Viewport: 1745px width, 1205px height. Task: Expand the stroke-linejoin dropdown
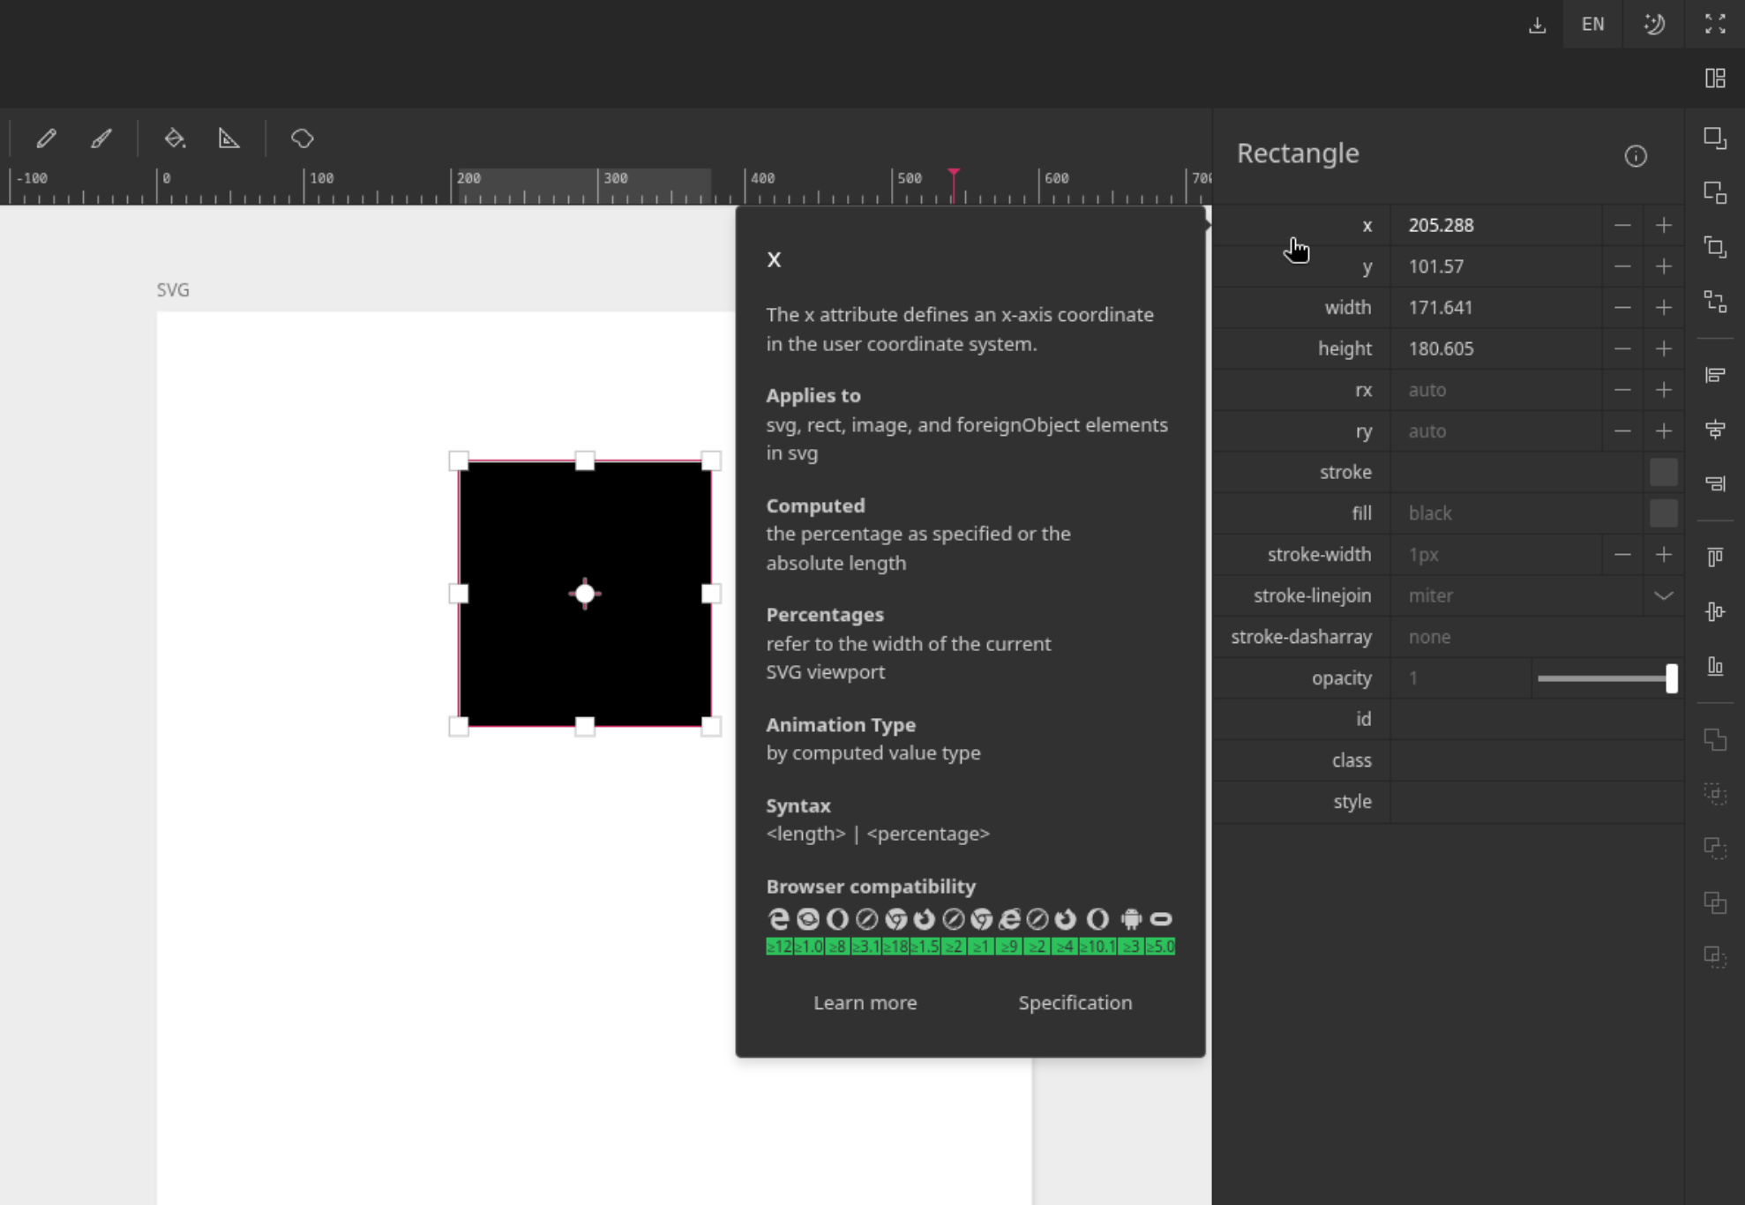pos(1664,596)
